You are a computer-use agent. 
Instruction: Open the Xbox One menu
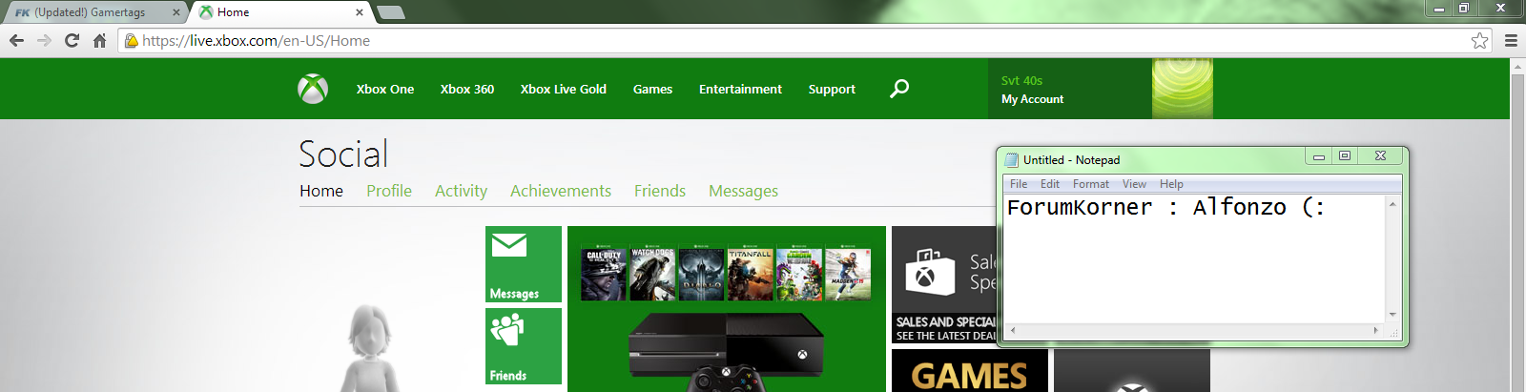click(385, 89)
